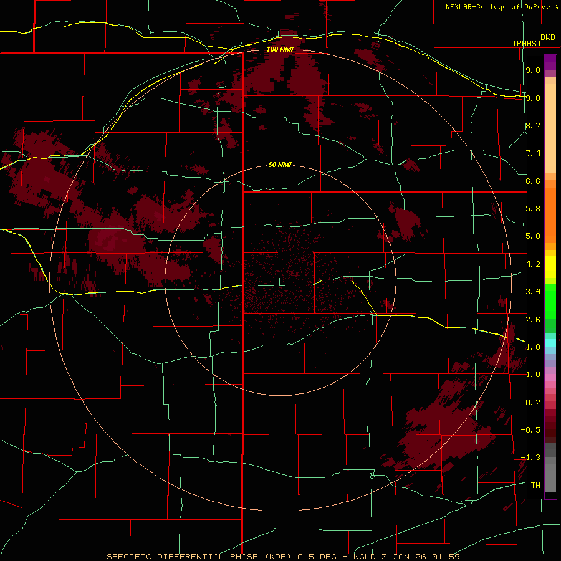Click the 50 NMI range ring label
Screen dimensions: 561x561
[280, 165]
